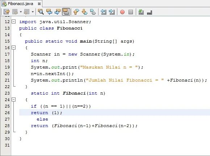210x156 pixels.
Task: Shift Line Right toolbar icon
Action: [112, 12]
